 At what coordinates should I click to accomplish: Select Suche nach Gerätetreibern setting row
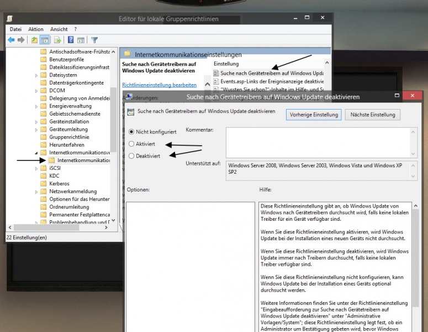268,73
